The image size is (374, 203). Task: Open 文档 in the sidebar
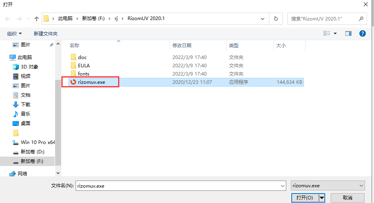click(25, 95)
